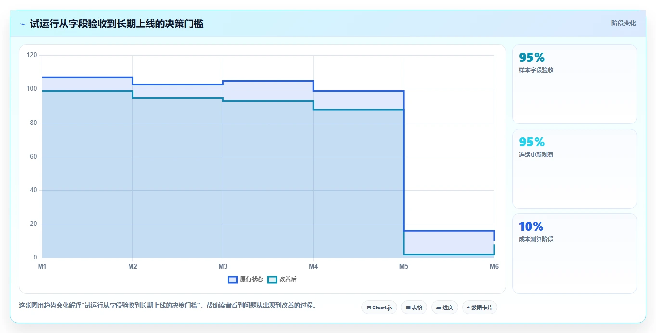Click the 表格 tag icon

pyautogui.click(x=408, y=308)
